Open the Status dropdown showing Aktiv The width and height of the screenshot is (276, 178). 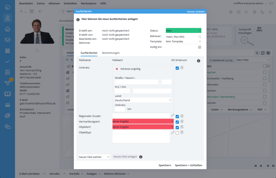pyautogui.click(x=183, y=31)
